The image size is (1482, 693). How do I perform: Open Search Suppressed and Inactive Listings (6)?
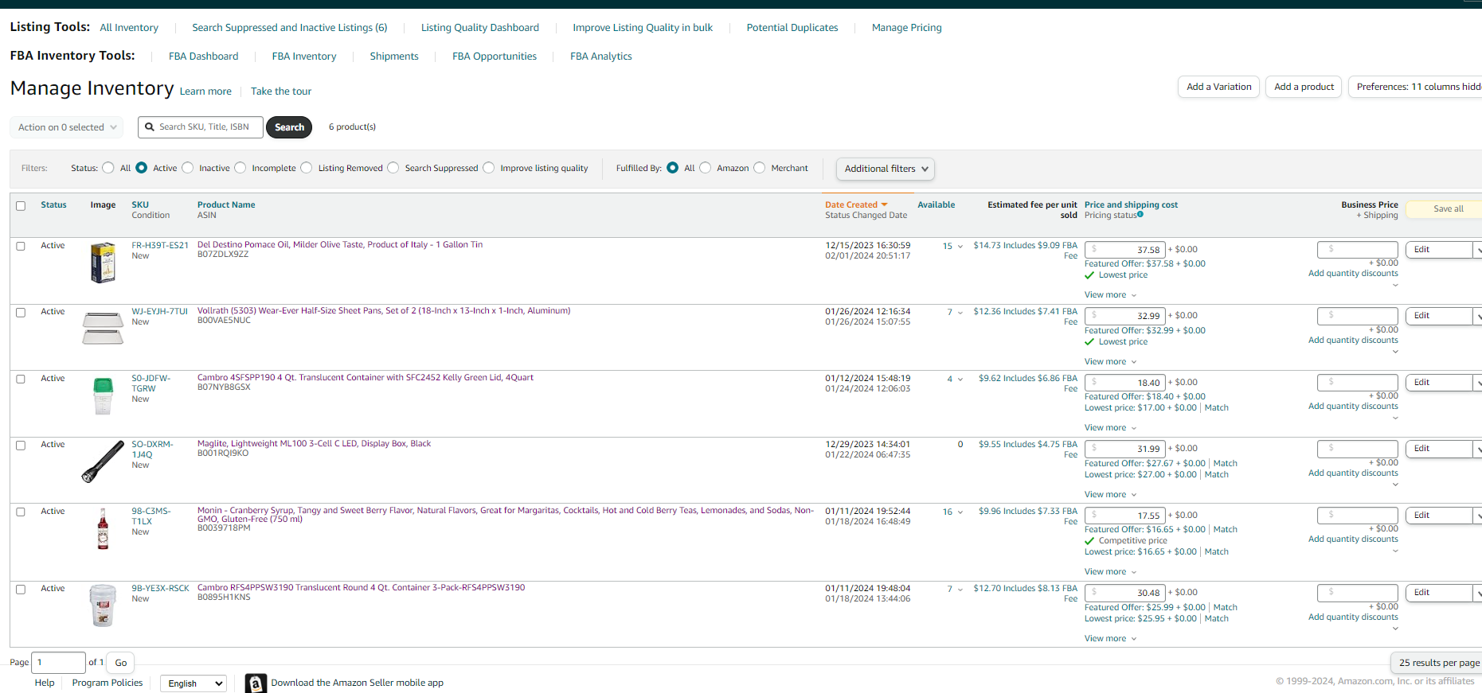[290, 28]
